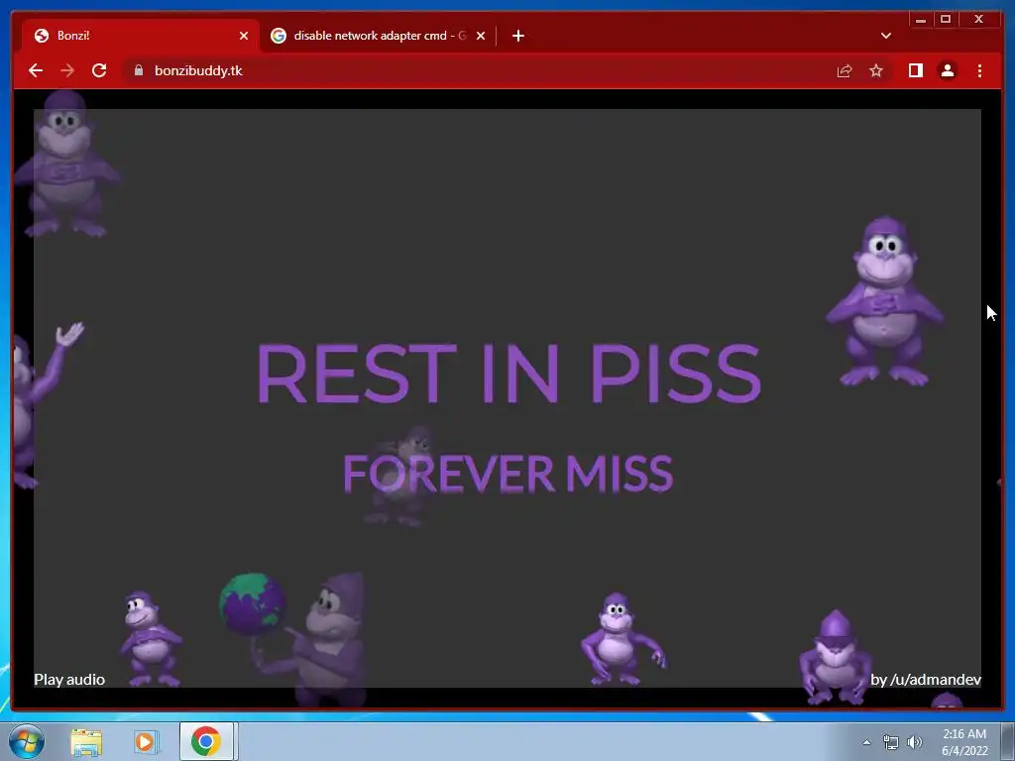Viewport: 1015px width, 761px height.
Task: Bookmark this tab with the star icon
Action: (876, 70)
